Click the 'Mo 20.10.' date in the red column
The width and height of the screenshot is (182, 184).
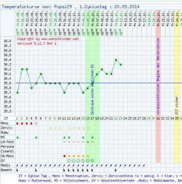tap(158, 19)
